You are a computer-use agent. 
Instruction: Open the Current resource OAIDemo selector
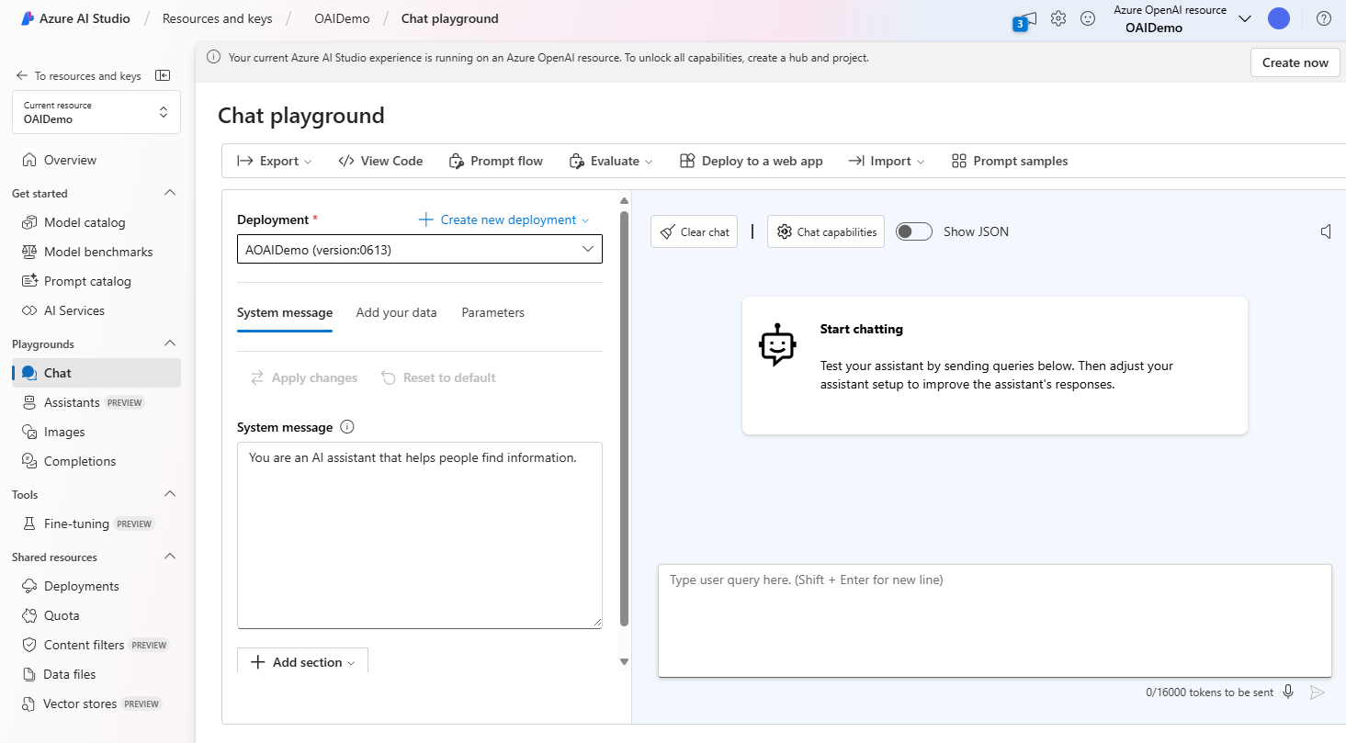coord(96,112)
